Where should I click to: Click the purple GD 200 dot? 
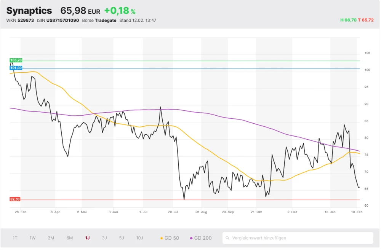(x=191, y=238)
